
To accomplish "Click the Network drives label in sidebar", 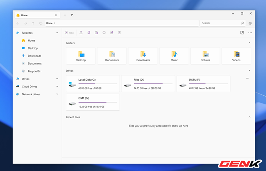I will click(x=31, y=94).
